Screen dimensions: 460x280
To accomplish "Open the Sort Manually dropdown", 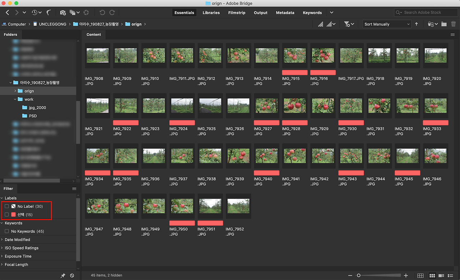I will 387,24.
